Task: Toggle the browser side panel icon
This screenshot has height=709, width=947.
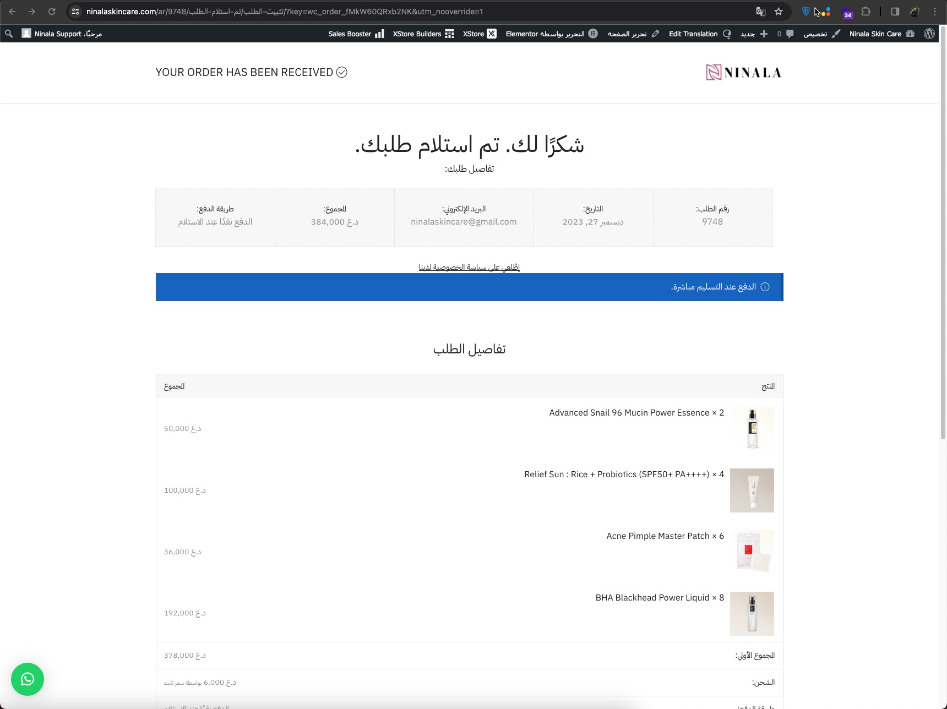Action: click(895, 12)
